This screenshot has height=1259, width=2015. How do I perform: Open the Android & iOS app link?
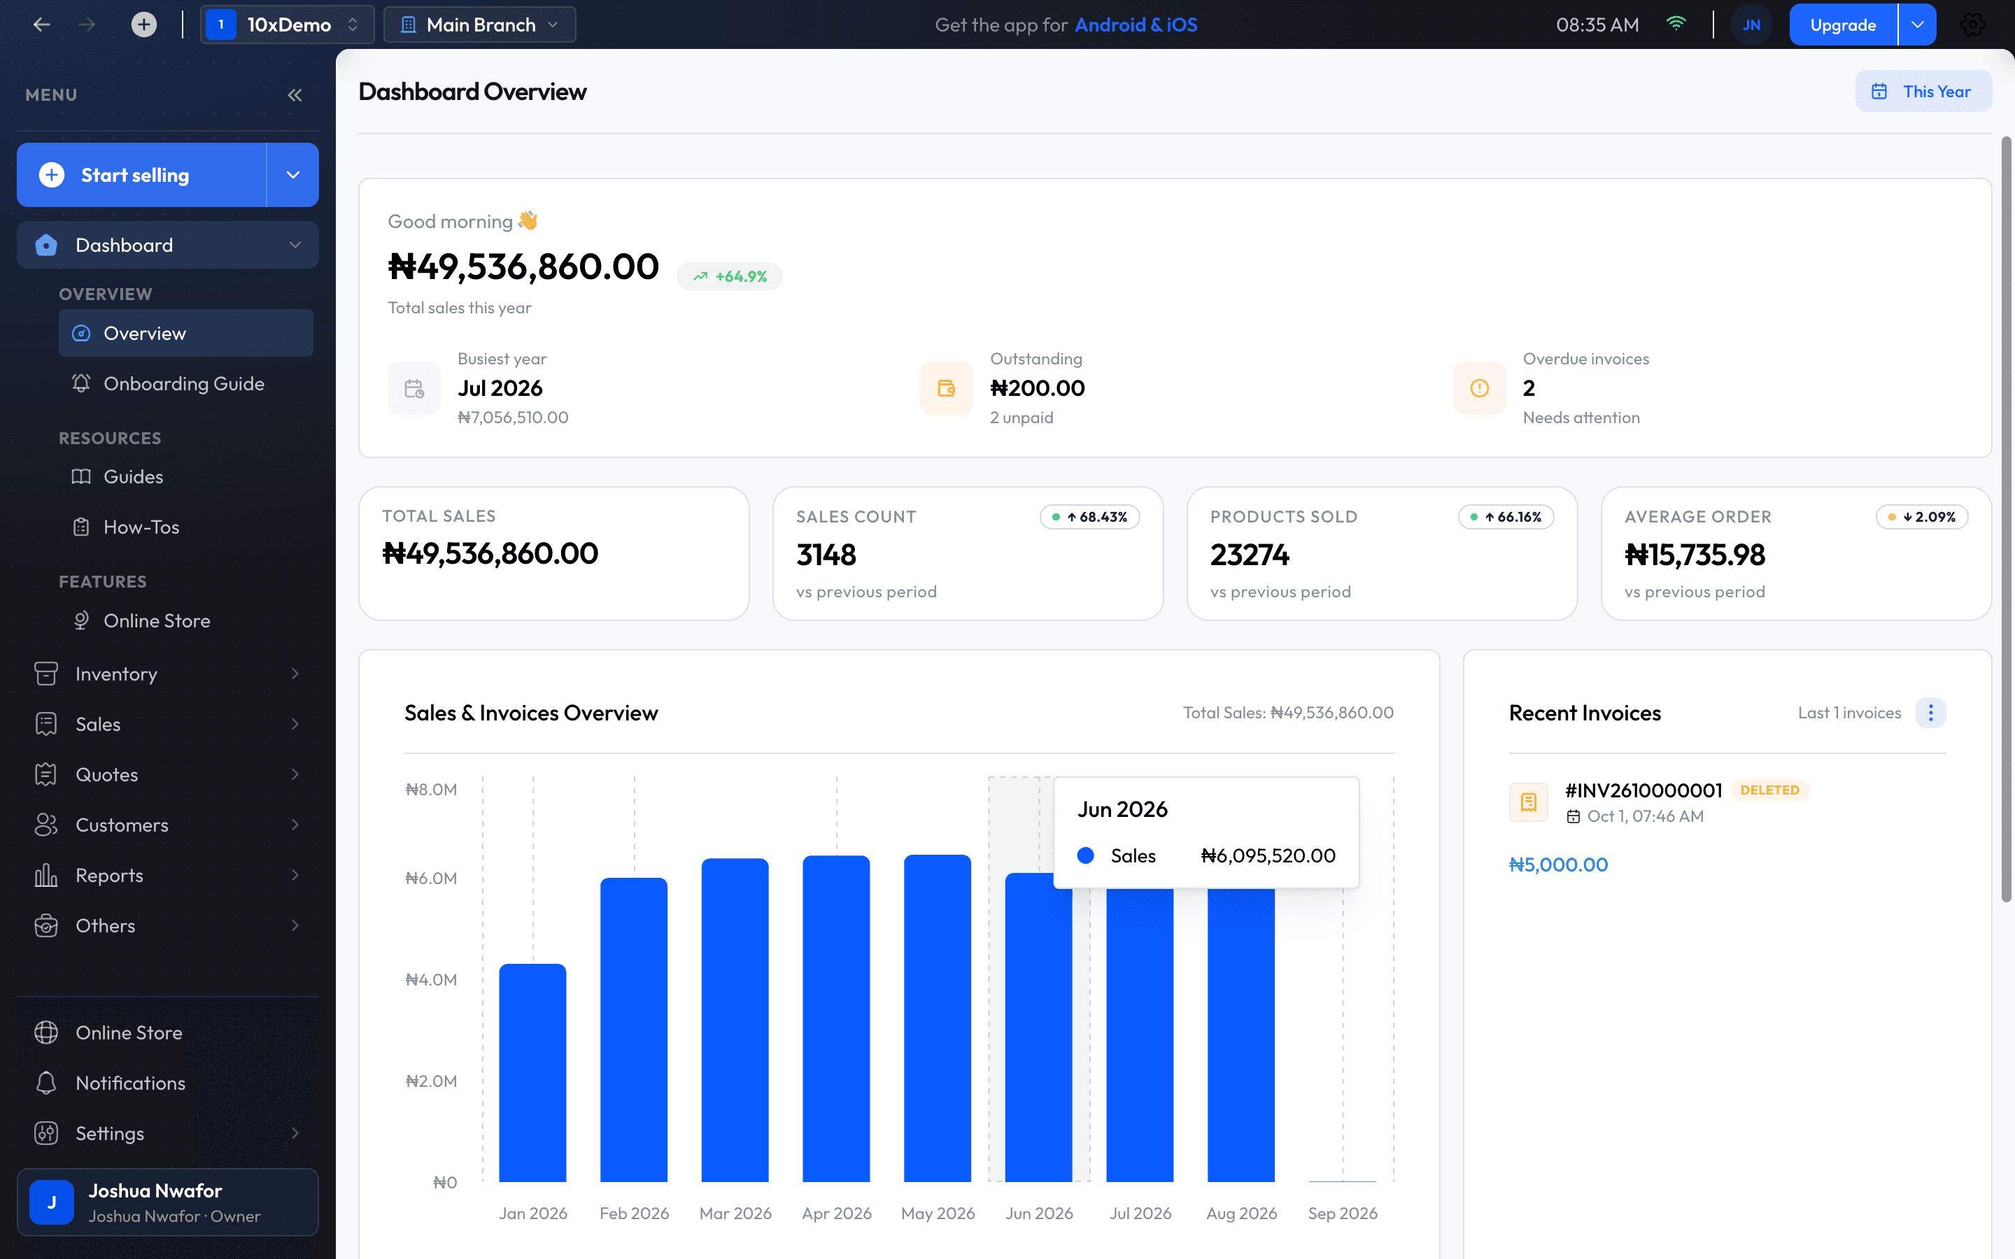[x=1136, y=25]
